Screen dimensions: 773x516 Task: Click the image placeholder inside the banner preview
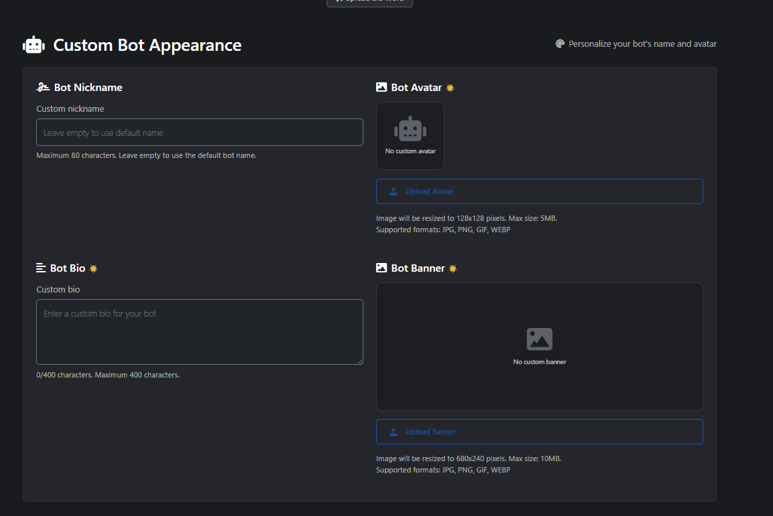[x=539, y=339]
